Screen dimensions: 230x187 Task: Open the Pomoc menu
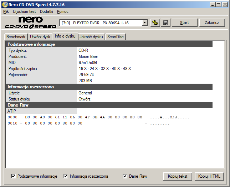[63, 11]
